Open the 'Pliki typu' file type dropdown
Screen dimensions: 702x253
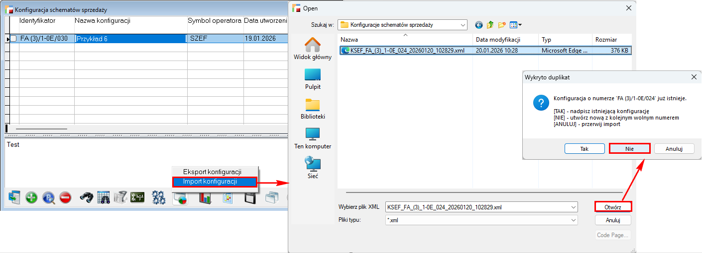pos(573,220)
